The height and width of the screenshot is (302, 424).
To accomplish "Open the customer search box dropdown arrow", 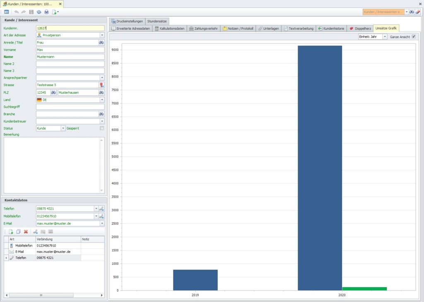I will (x=407, y=12).
